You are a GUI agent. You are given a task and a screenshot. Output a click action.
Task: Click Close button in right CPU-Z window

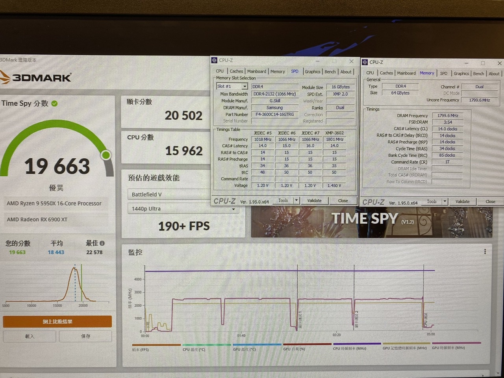click(491, 201)
